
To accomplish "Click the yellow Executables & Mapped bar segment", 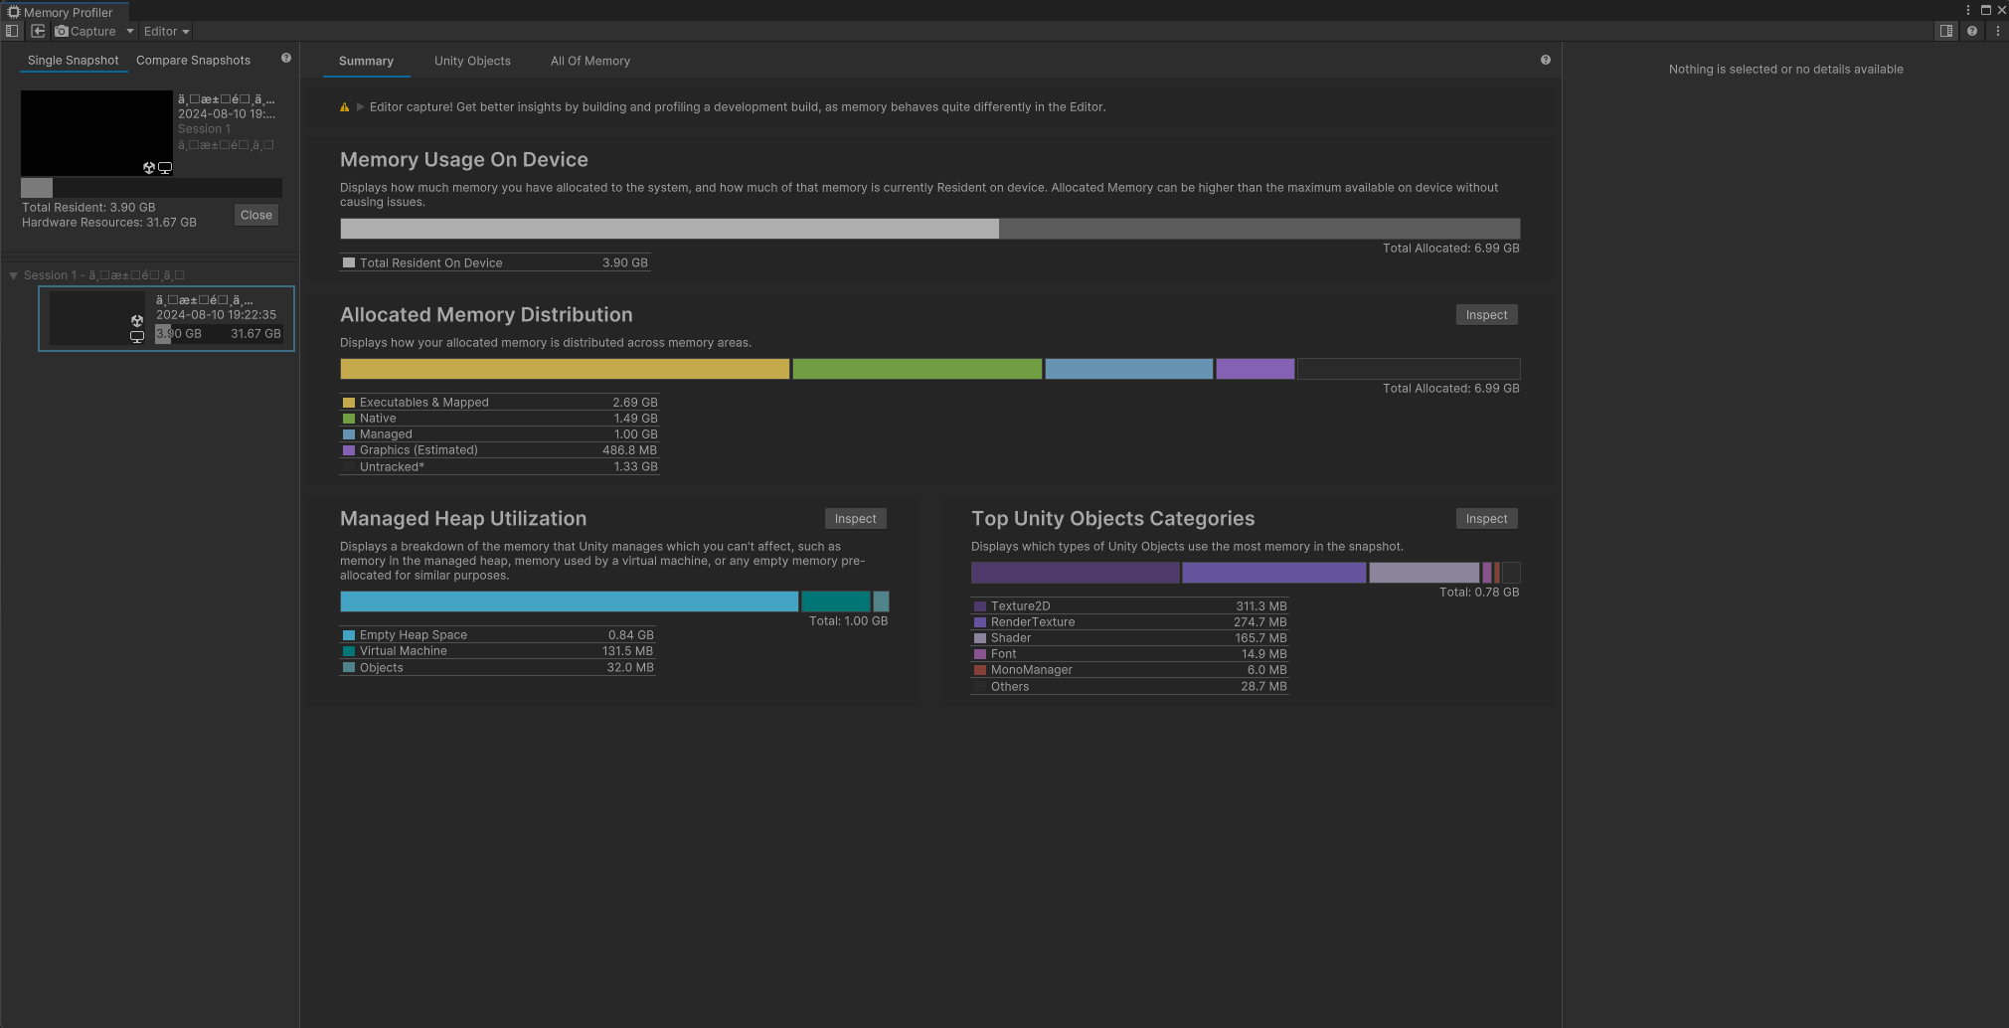I will coord(565,369).
